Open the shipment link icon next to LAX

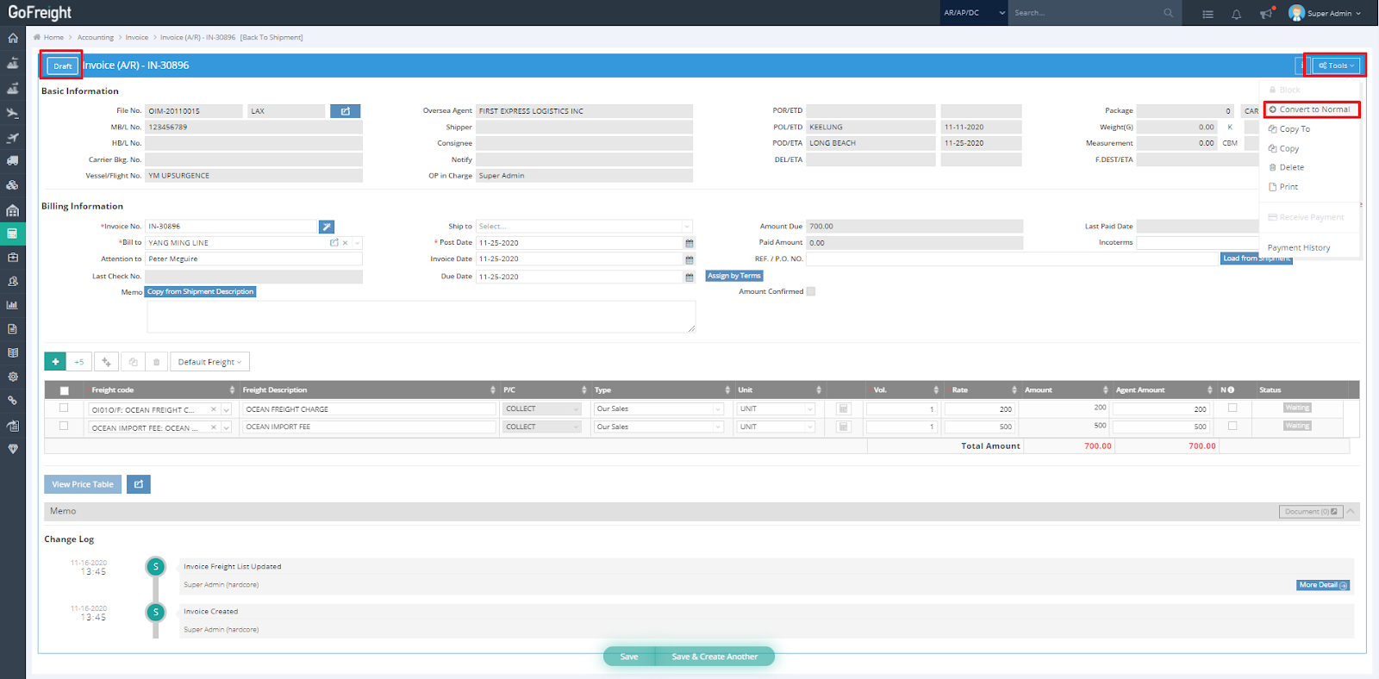pyautogui.click(x=345, y=111)
